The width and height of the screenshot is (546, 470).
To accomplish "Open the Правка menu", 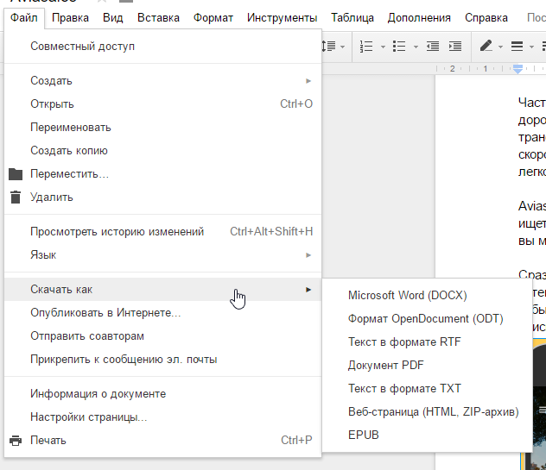I will 70,17.
